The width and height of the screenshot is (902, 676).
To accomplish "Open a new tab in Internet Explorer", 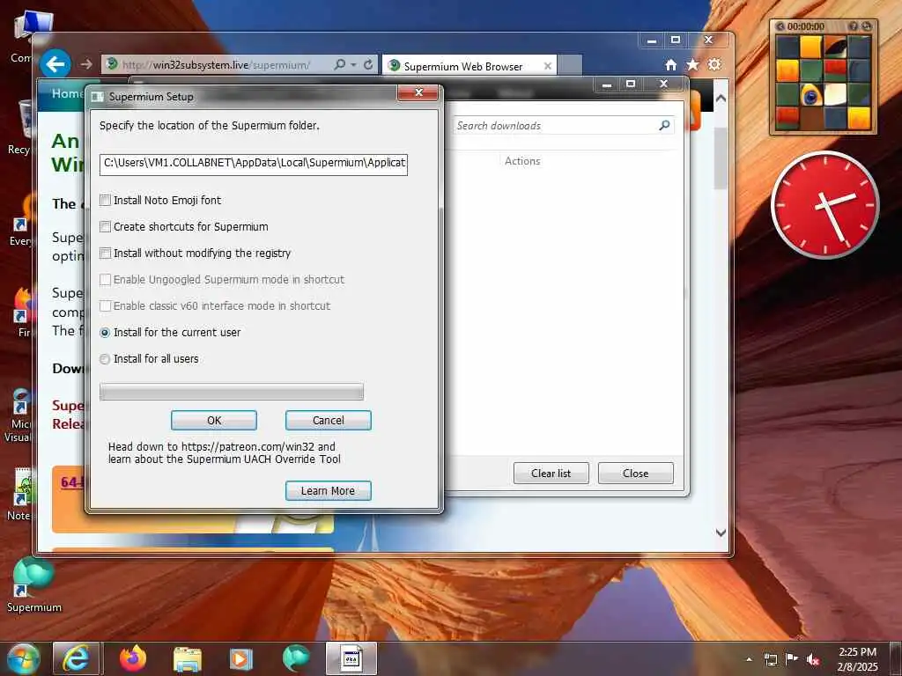I will coord(570,65).
